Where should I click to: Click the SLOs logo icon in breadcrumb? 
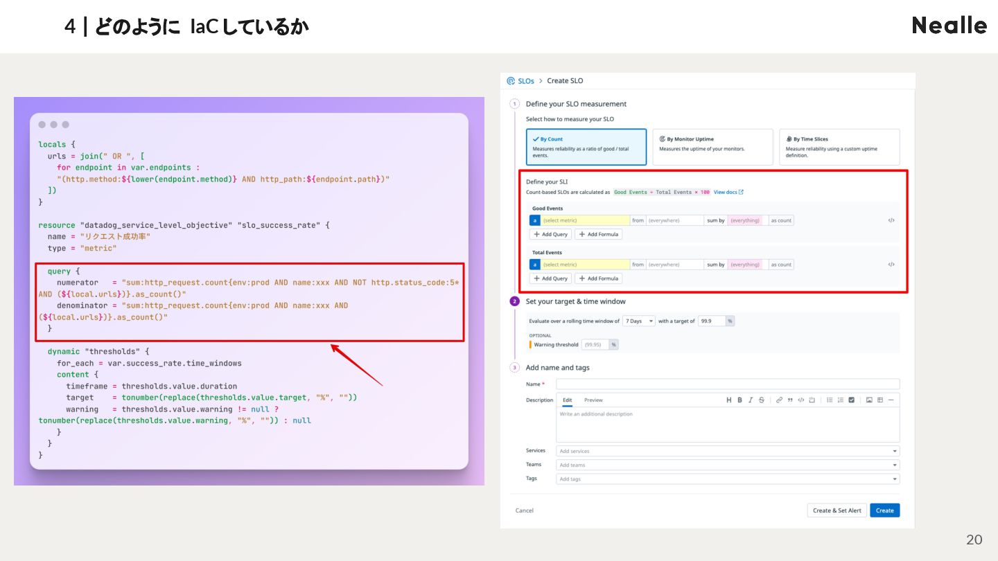click(511, 81)
